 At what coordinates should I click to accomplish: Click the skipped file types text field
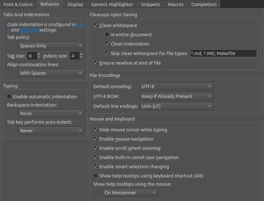(223, 53)
